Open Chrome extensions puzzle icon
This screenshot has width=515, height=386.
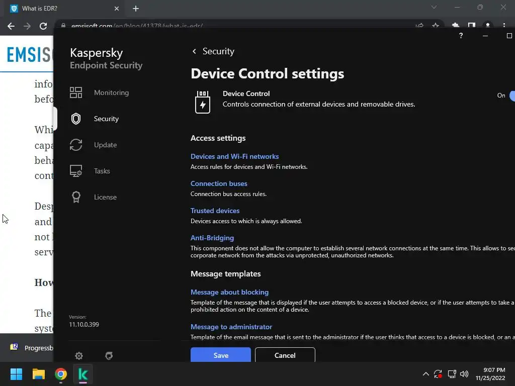pyautogui.click(x=456, y=25)
